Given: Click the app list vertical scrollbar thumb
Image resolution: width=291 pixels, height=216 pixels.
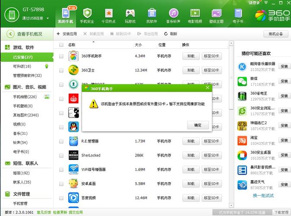Looking at the screenshot, I should 231,77.
